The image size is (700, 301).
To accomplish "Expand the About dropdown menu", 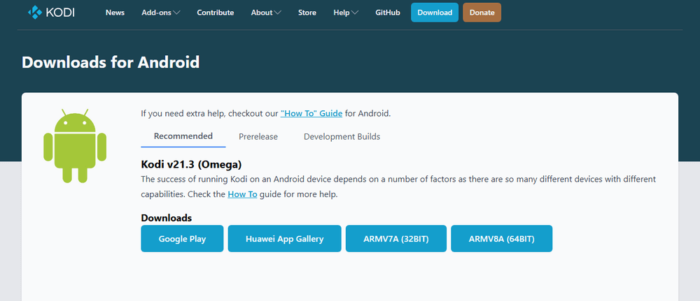I will [x=266, y=13].
